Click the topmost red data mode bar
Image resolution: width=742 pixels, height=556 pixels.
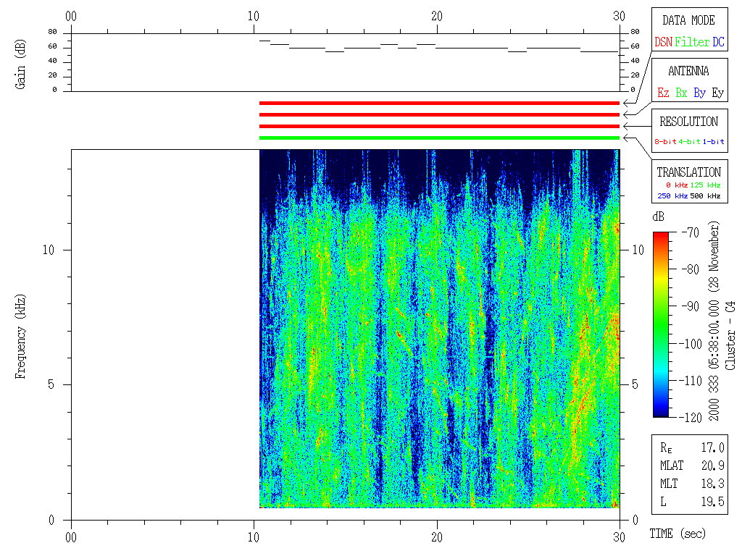tap(439, 103)
